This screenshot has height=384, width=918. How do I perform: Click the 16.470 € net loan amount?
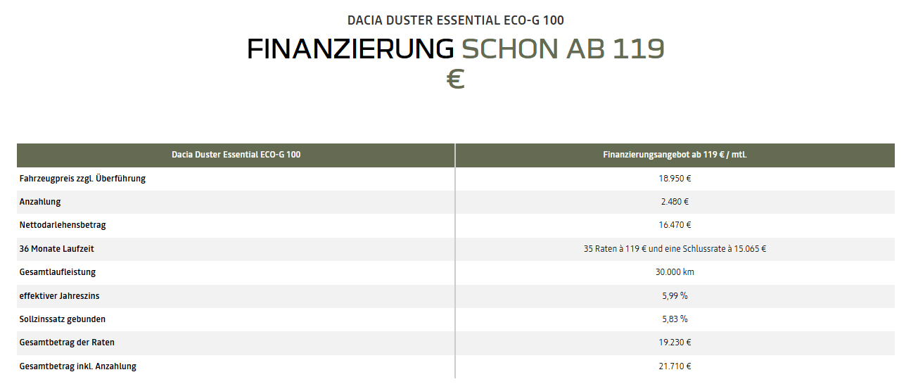click(x=675, y=225)
